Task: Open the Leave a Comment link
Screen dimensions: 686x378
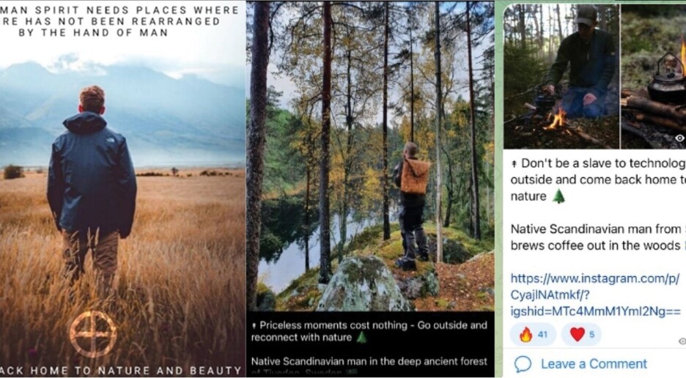Action: pos(594,364)
